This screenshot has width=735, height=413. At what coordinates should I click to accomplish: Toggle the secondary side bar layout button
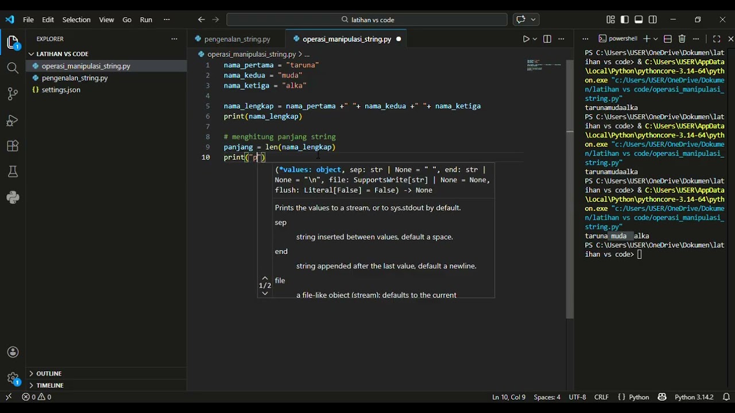653,20
